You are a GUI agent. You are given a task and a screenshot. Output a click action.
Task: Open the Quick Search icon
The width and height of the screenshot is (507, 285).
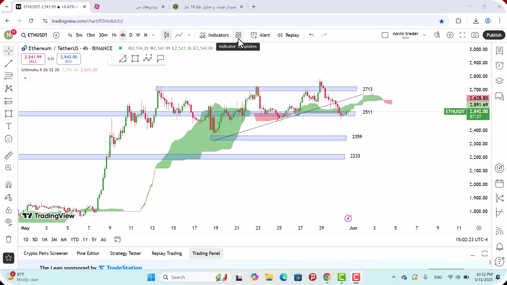coord(437,35)
